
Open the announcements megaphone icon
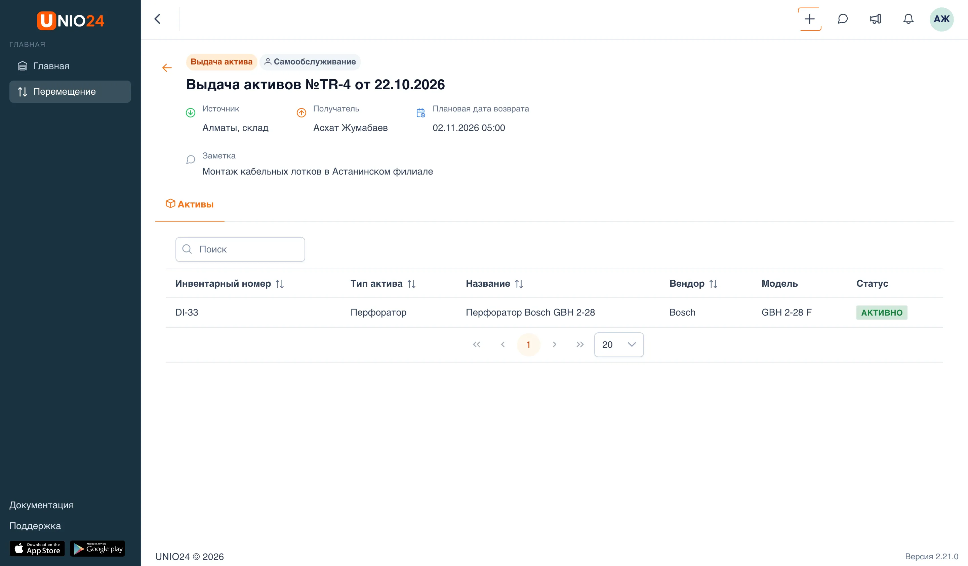876,19
